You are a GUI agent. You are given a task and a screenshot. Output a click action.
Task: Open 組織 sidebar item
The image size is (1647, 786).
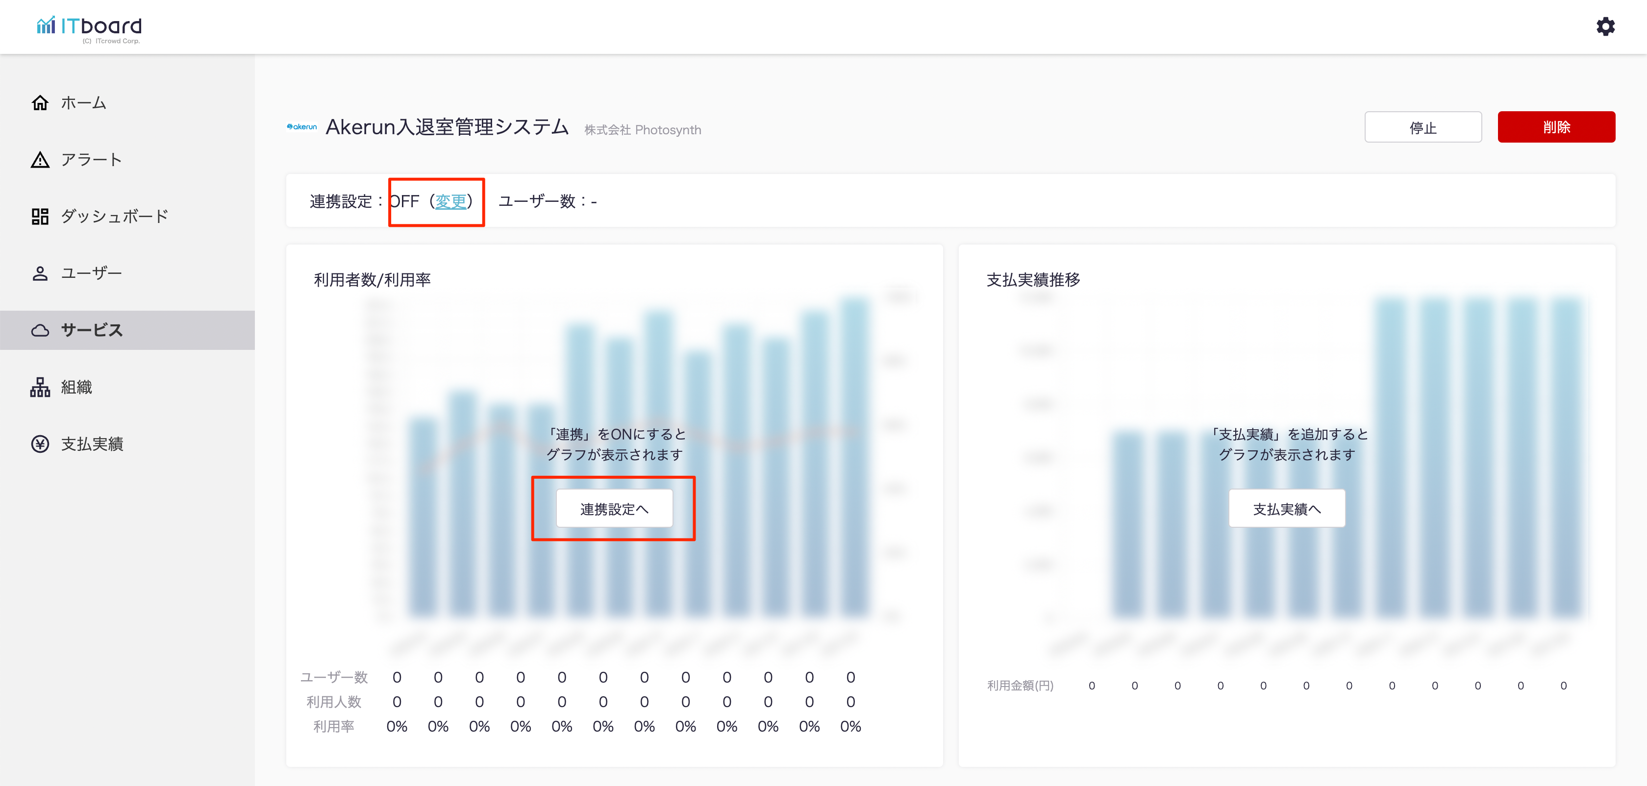(77, 387)
